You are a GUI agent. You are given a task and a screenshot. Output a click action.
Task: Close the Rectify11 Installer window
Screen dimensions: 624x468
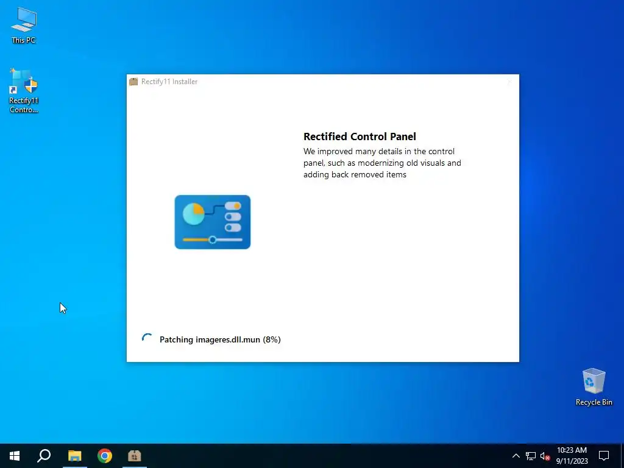coord(509,82)
